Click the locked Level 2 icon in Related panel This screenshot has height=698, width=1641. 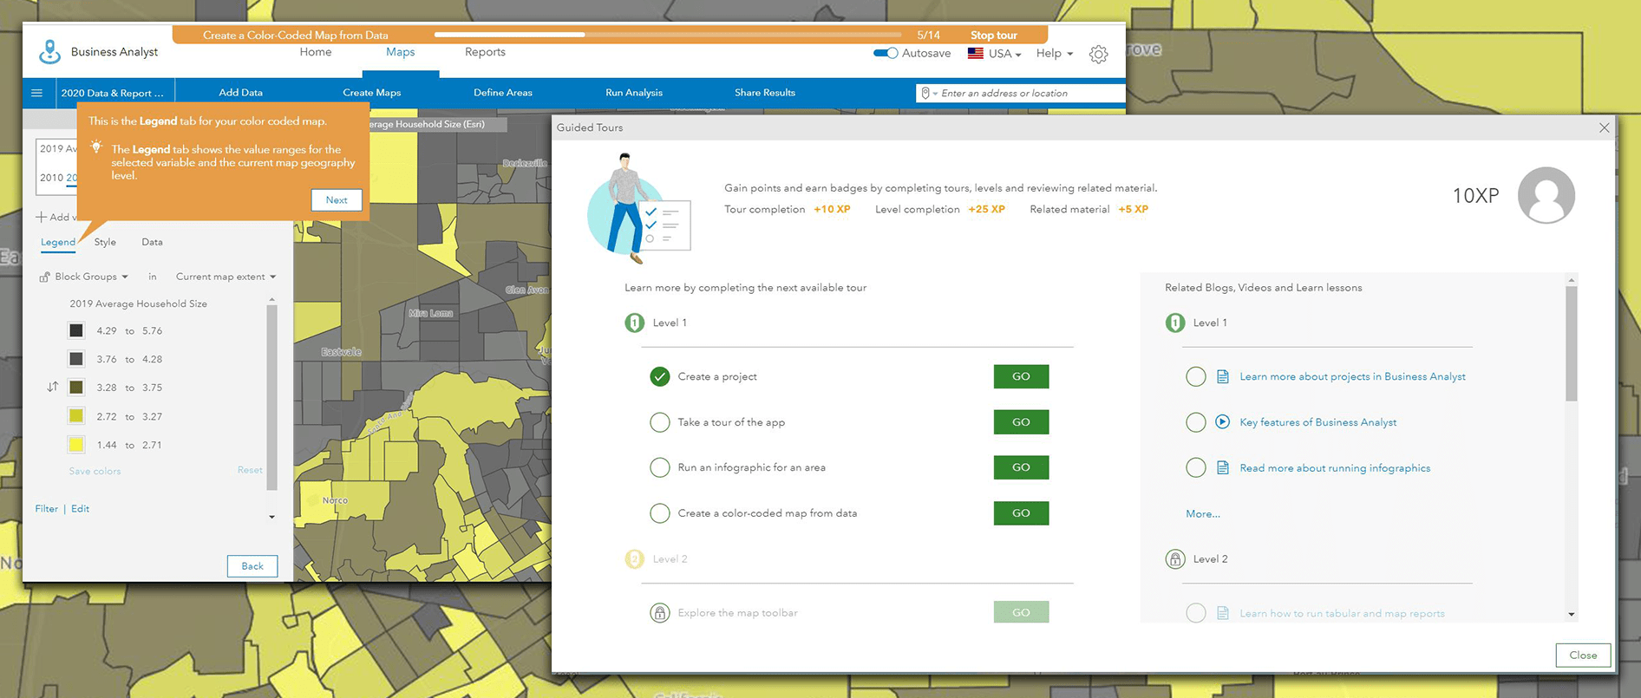pos(1175,558)
